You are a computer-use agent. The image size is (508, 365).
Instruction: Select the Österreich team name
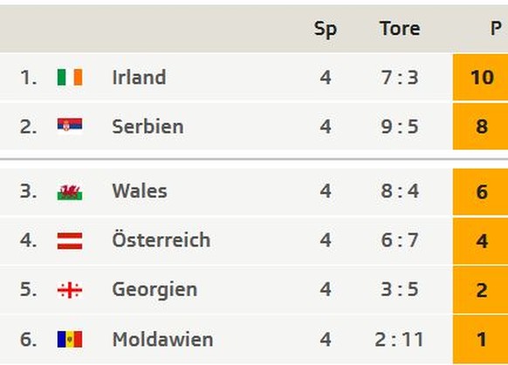(161, 240)
